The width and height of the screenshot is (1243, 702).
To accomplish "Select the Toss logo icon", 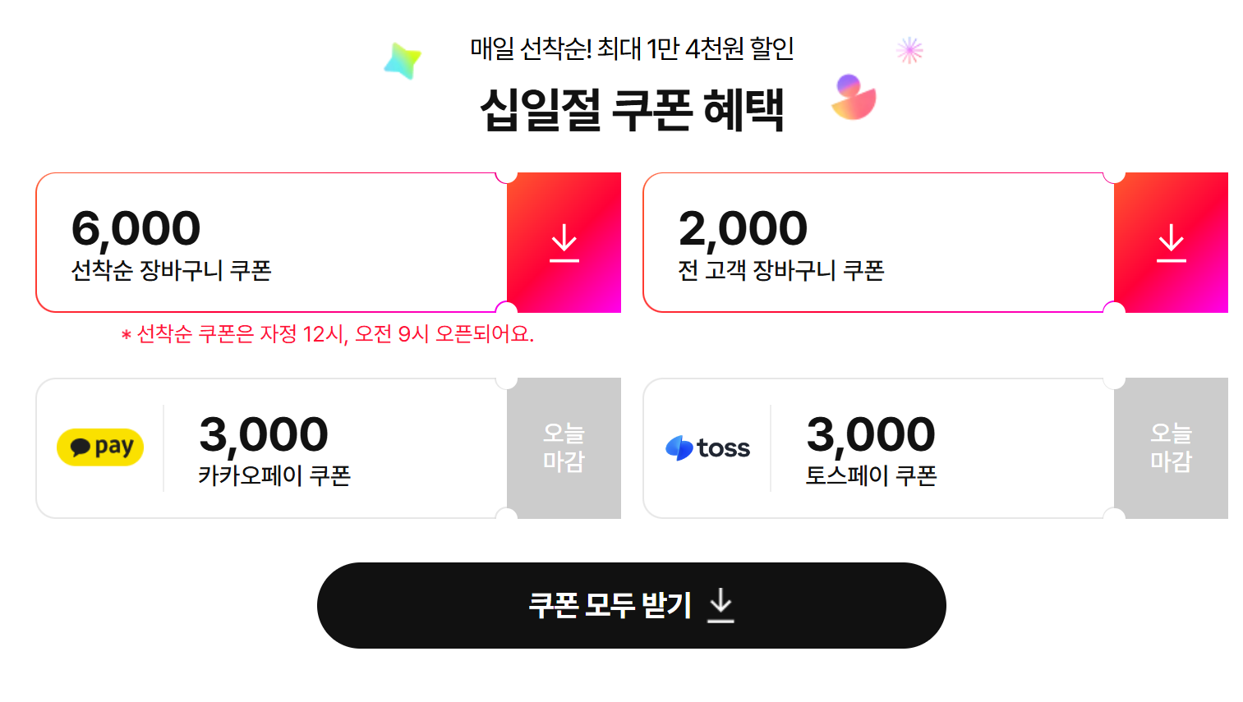I will coord(708,447).
